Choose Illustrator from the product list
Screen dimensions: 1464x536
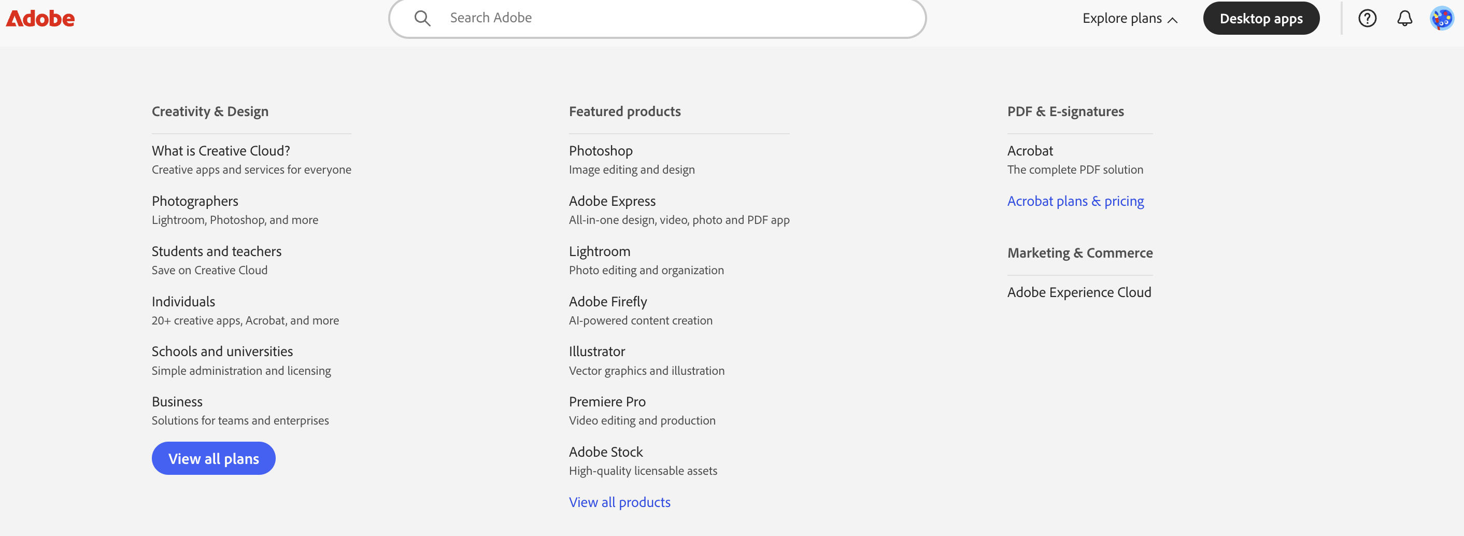(596, 351)
